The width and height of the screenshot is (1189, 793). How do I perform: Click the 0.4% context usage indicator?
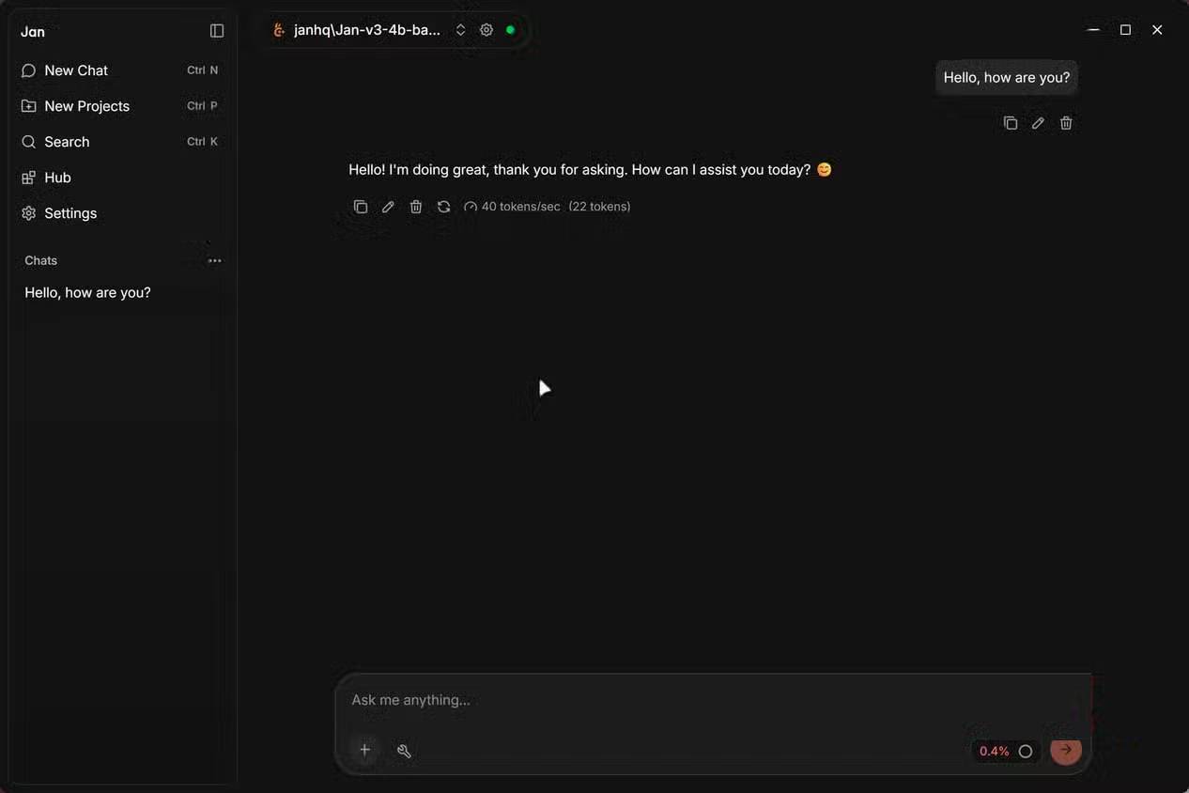tap(1006, 752)
